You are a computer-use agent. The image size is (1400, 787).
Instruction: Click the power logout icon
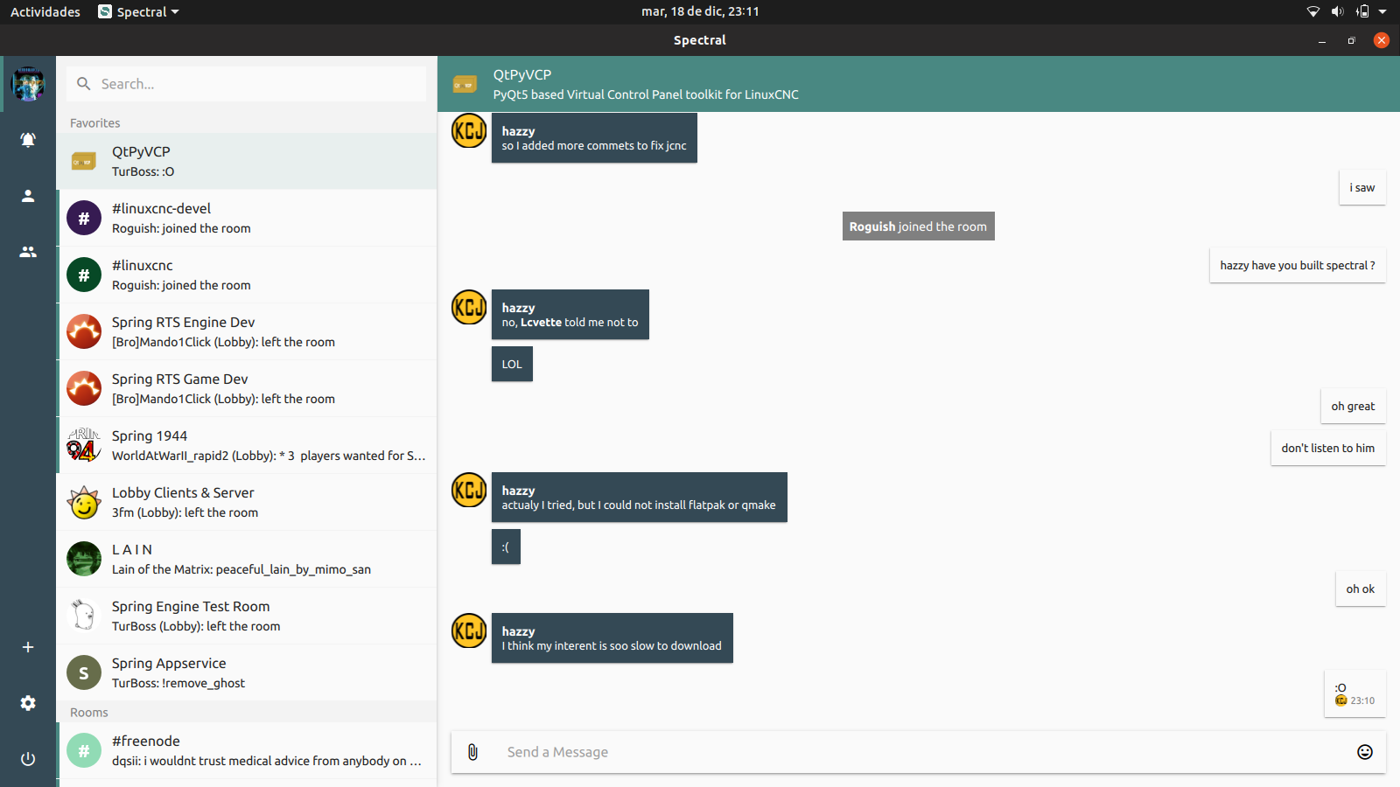28,759
